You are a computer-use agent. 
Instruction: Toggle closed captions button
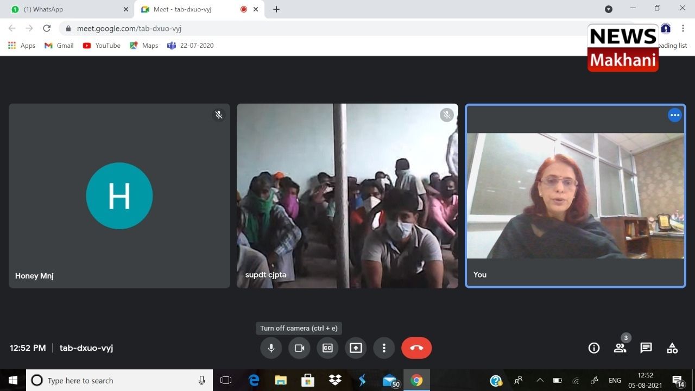coord(327,348)
